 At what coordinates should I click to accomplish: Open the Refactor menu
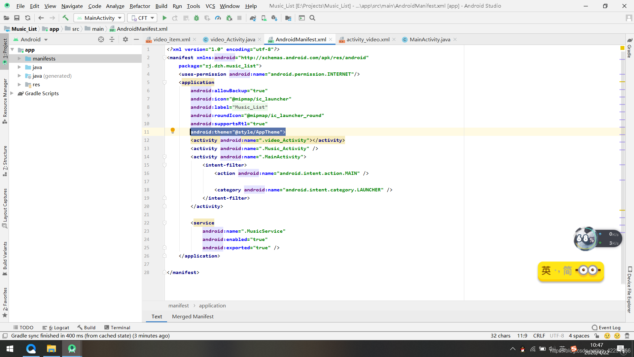(x=140, y=6)
